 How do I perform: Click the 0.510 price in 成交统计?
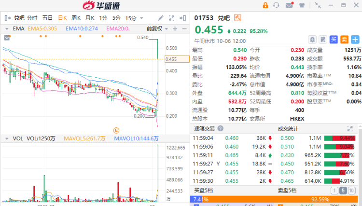(x=287, y=147)
